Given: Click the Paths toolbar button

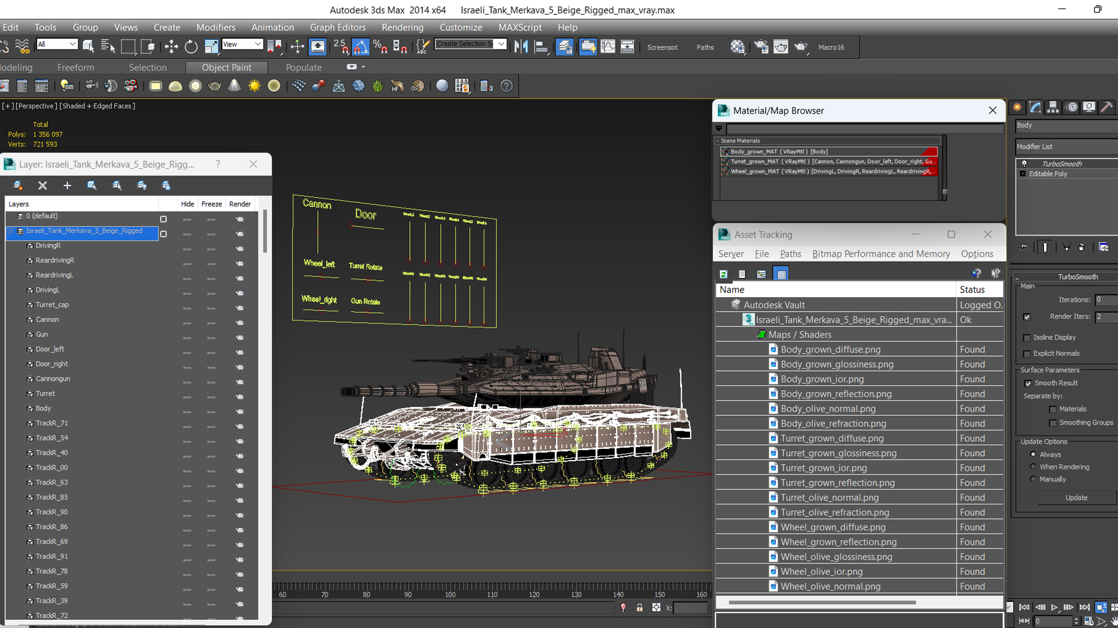Looking at the screenshot, I should click(705, 48).
